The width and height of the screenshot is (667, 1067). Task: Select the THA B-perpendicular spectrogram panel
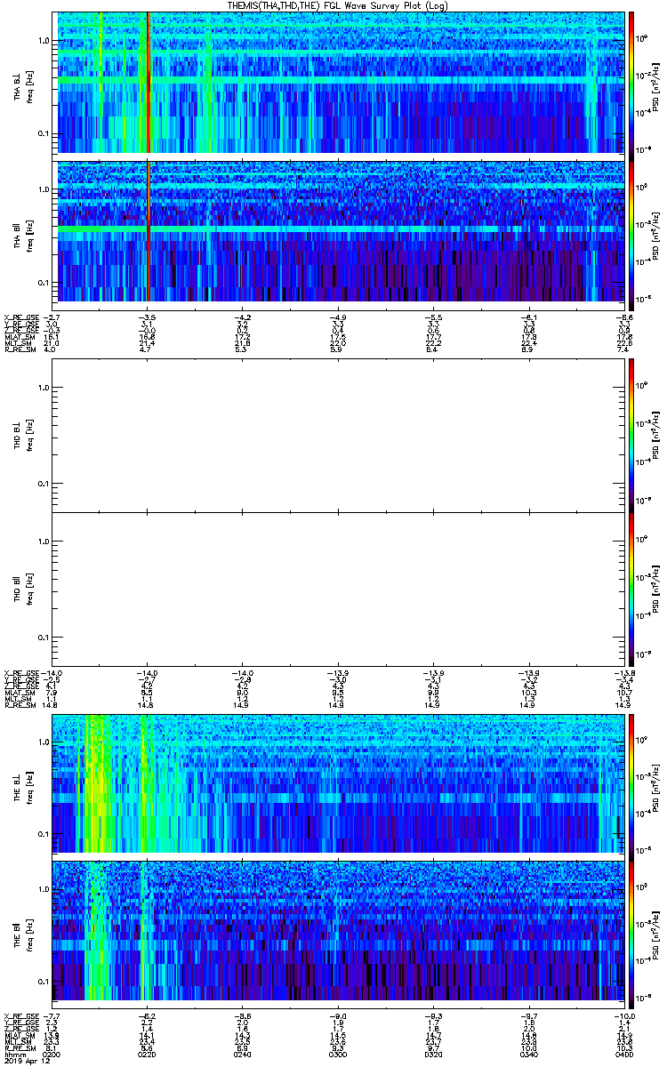tap(340, 83)
